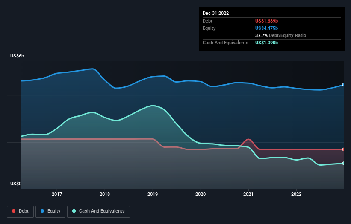Click the Debt label in the tooltip

(207, 21)
